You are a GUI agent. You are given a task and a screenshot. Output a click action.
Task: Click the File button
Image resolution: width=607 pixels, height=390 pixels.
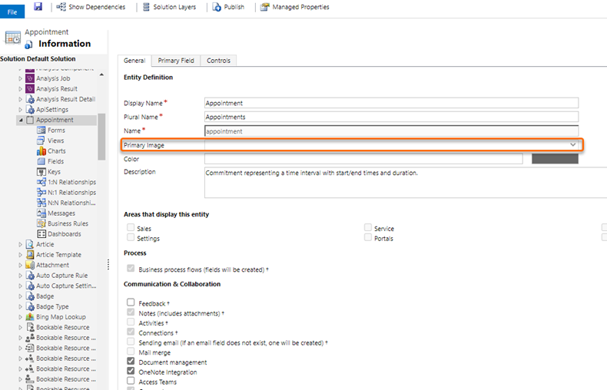(12, 12)
